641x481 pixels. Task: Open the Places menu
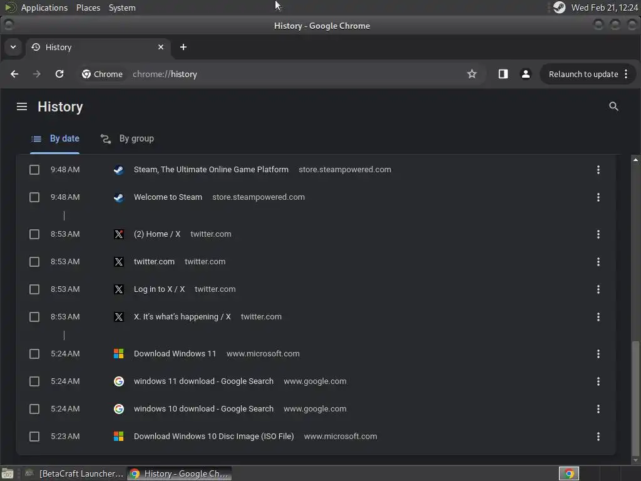[88, 8]
